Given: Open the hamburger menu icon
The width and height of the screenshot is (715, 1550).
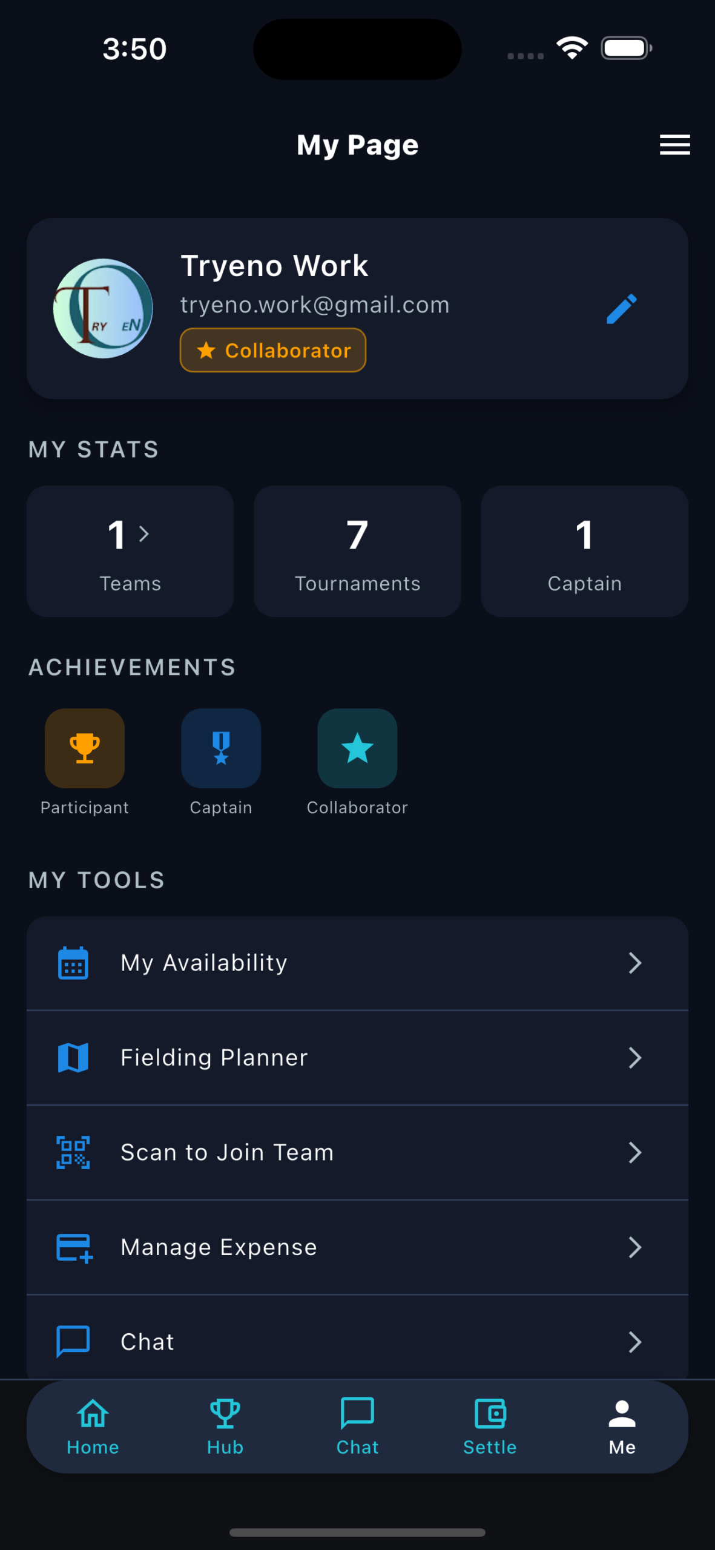Looking at the screenshot, I should [674, 145].
